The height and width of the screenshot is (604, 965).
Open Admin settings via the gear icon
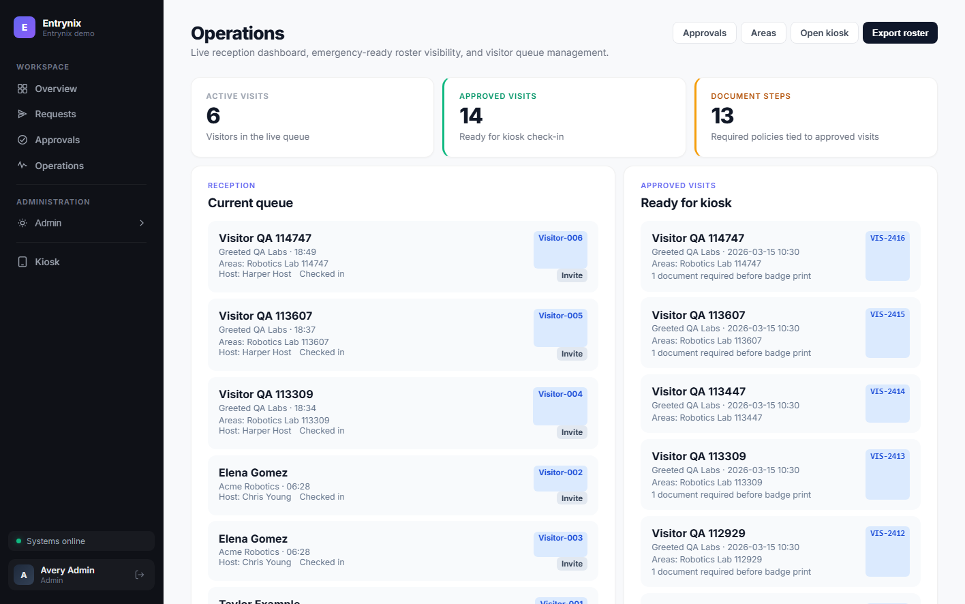[x=22, y=222]
